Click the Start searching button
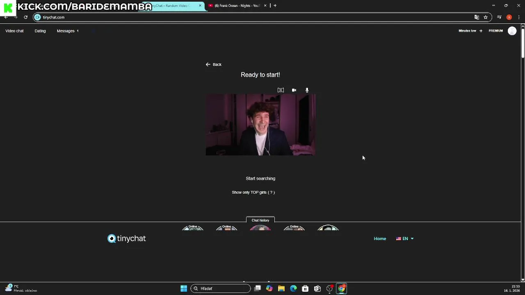This screenshot has height=295, width=525. [260, 178]
